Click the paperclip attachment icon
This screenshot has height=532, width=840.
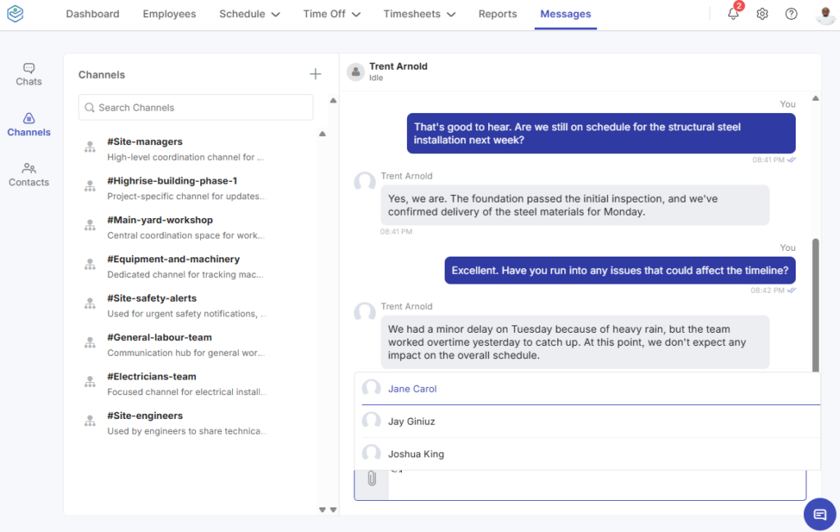[372, 479]
